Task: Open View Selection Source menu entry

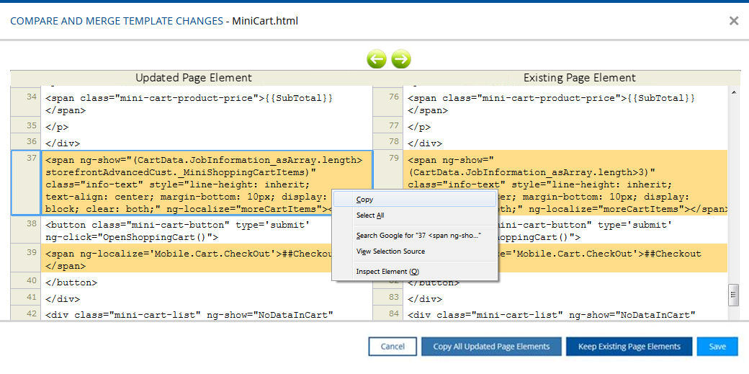Action: tap(390, 251)
